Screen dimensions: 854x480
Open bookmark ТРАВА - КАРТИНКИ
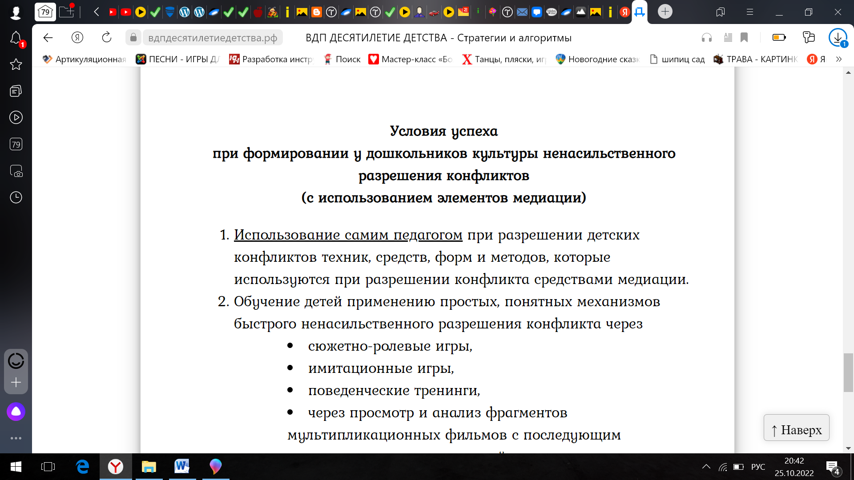(756, 59)
